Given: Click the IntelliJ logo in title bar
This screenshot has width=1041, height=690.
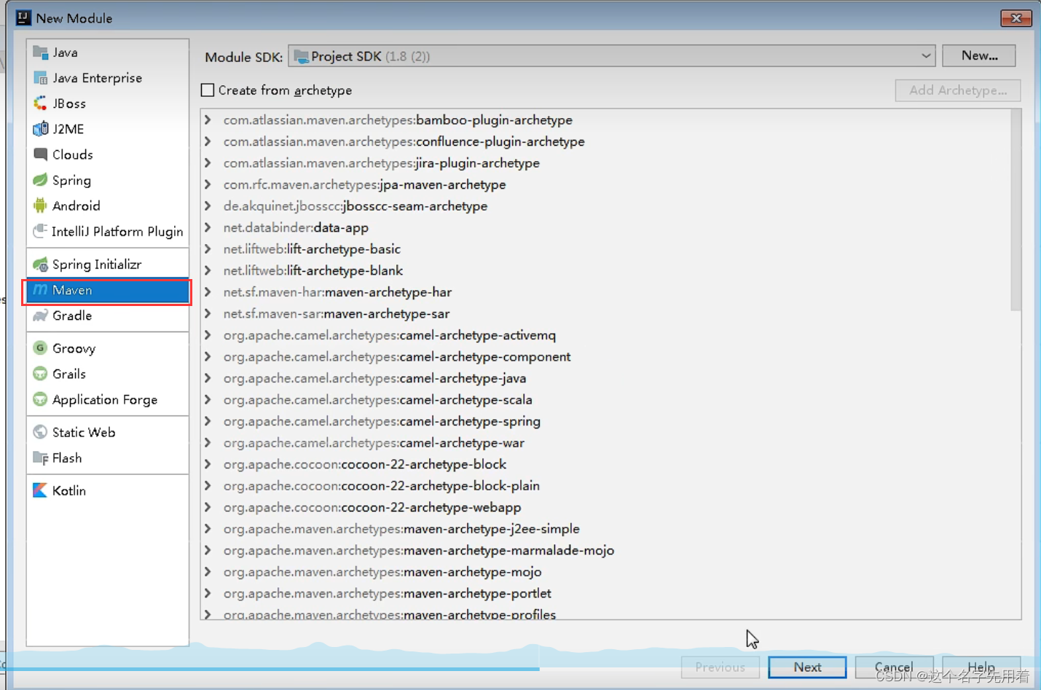Looking at the screenshot, I should (23, 17).
